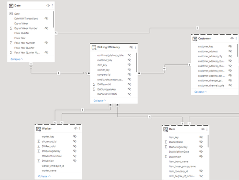Open the Date table more options menu
The width and height of the screenshot is (239, 180).
52,6
